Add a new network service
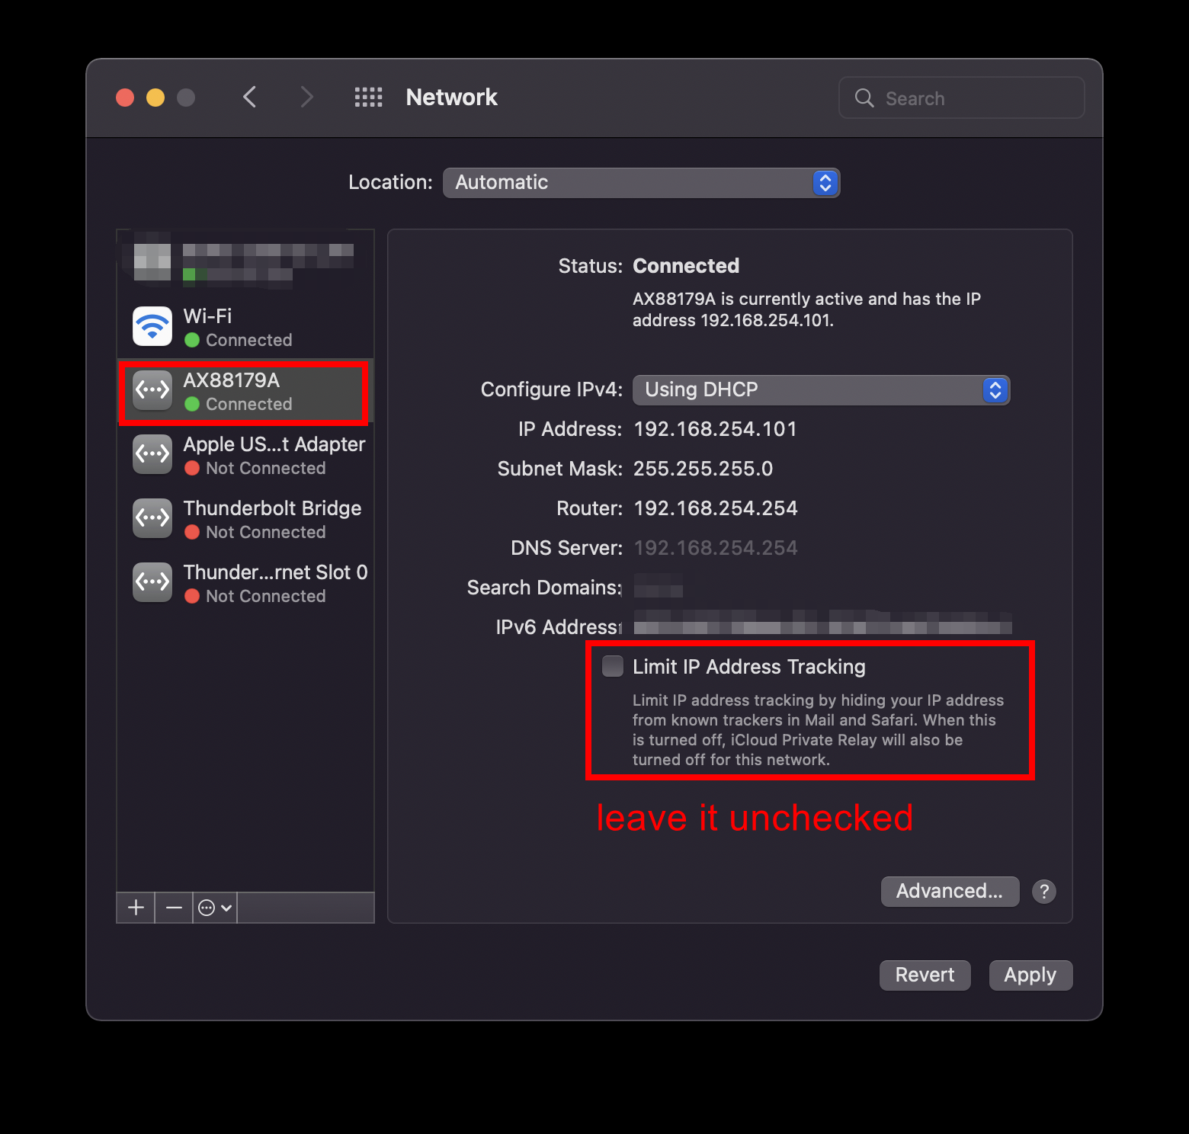Viewport: 1189px width, 1134px height. (x=136, y=908)
